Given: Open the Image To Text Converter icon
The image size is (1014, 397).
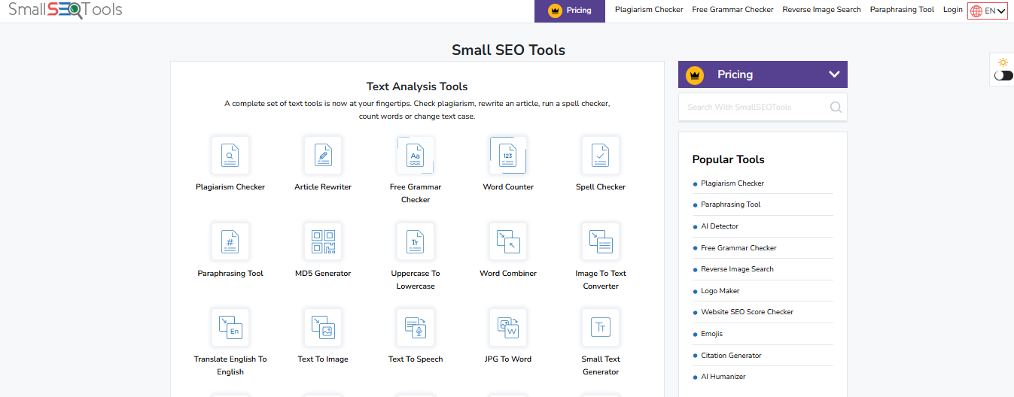Looking at the screenshot, I should (x=601, y=241).
